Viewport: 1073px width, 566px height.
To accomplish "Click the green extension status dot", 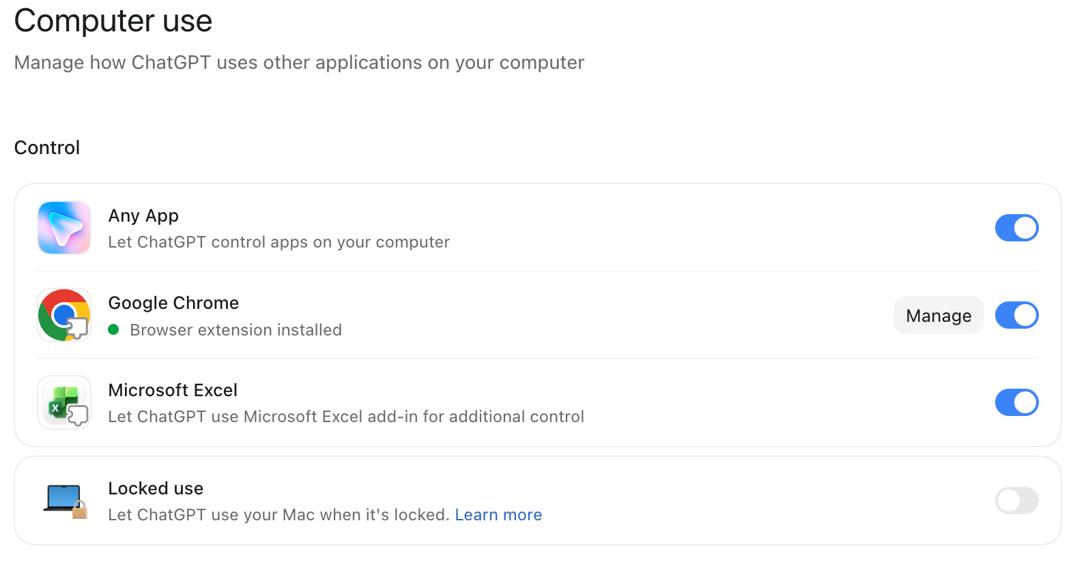I will pyautogui.click(x=114, y=330).
